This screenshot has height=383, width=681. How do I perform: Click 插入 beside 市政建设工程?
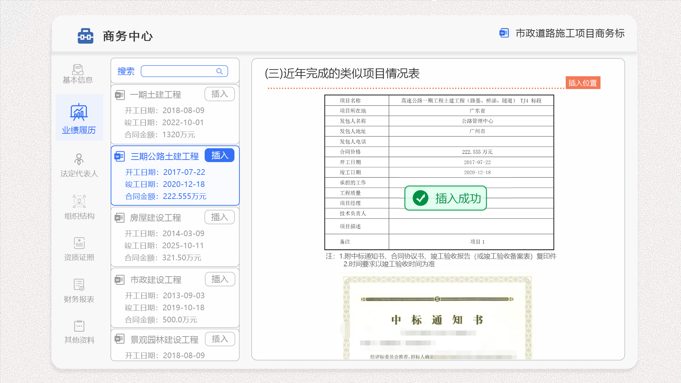(220, 279)
